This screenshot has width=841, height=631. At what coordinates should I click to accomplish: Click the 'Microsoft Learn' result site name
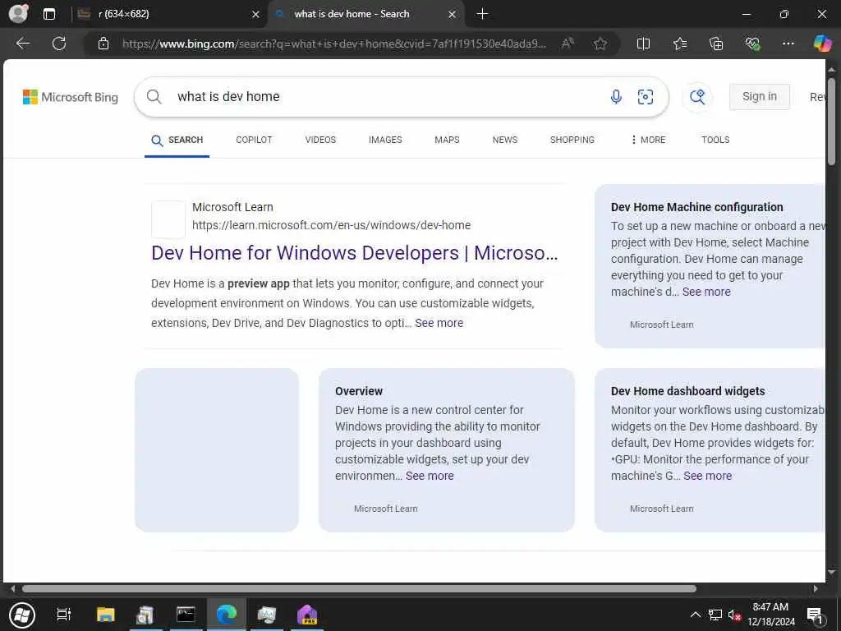(x=232, y=207)
